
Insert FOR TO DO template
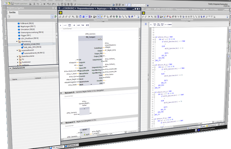159,24
